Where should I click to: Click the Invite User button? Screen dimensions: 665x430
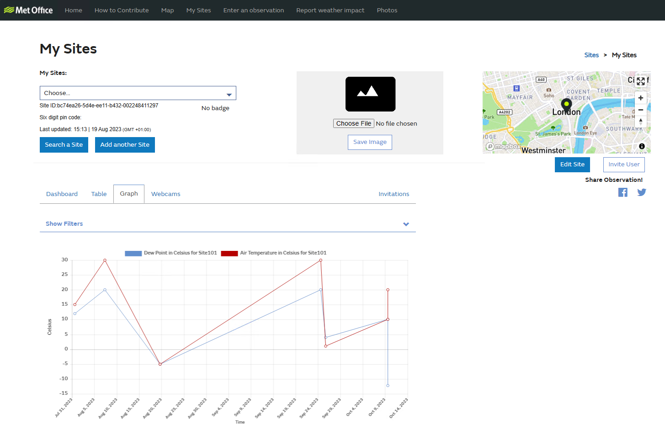(x=624, y=165)
